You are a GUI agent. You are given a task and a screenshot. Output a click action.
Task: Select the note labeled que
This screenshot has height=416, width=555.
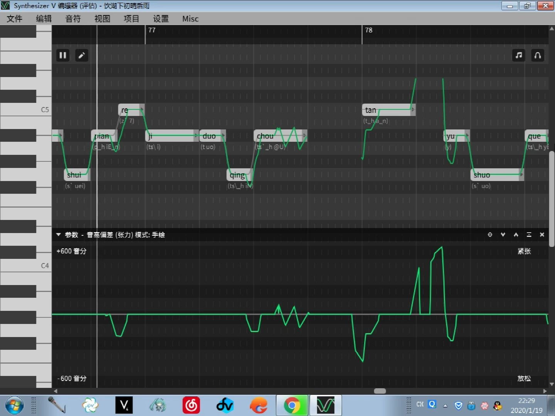(x=536, y=136)
